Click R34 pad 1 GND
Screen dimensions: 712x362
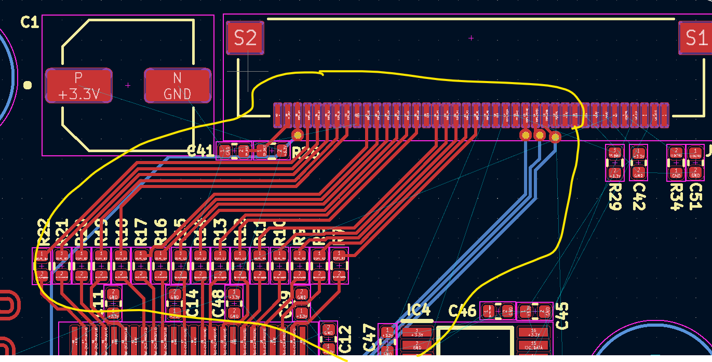click(676, 172)
